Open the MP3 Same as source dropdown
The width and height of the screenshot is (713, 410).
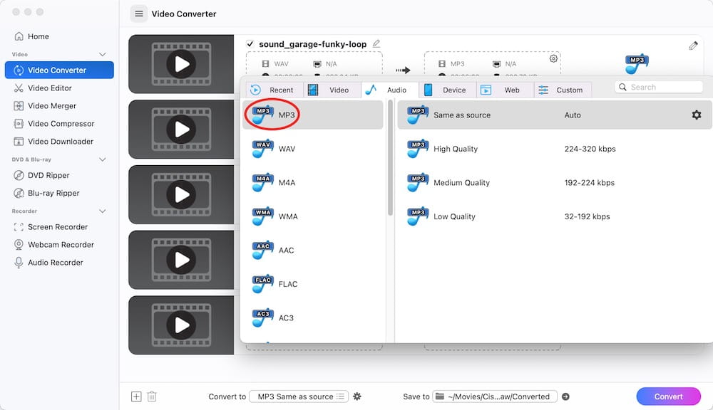[x=299, y=396]
